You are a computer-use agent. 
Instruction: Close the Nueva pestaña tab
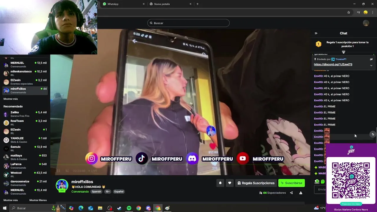tap(190, 4)
